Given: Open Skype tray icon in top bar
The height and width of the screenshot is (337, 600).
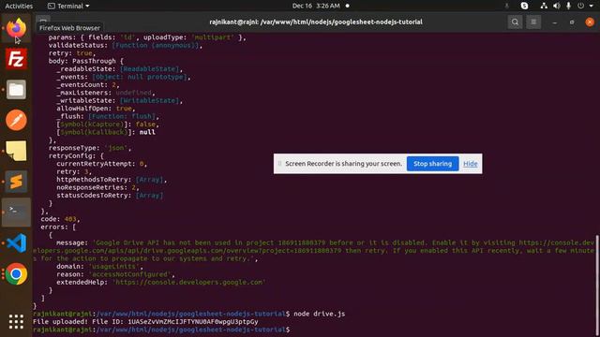Looking at the screenshot, I should click(525, 6).
